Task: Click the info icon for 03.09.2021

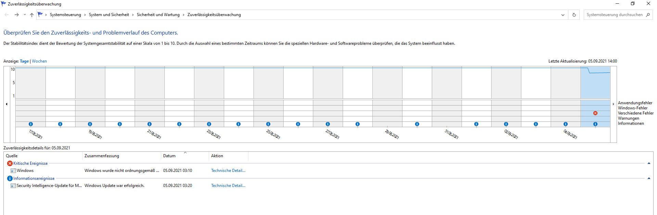Action: coord(536,124)
